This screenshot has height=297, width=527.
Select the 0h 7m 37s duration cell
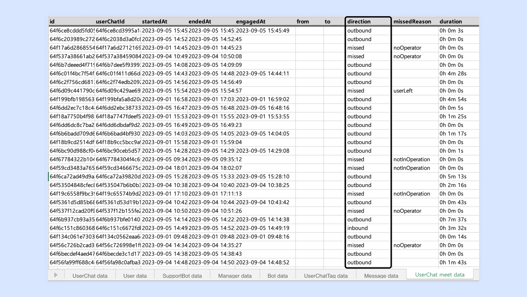[458, 219]
